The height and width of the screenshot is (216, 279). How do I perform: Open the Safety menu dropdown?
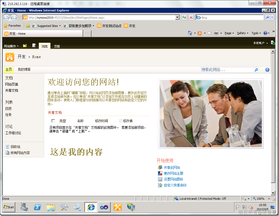243,33
